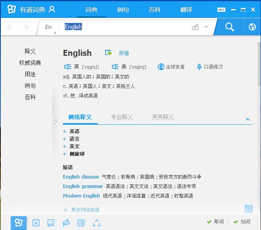Open the circular refresh tool icon
The height and width of the screenshot is (230, 261).
pyautogui.click(x=96, y=223)
